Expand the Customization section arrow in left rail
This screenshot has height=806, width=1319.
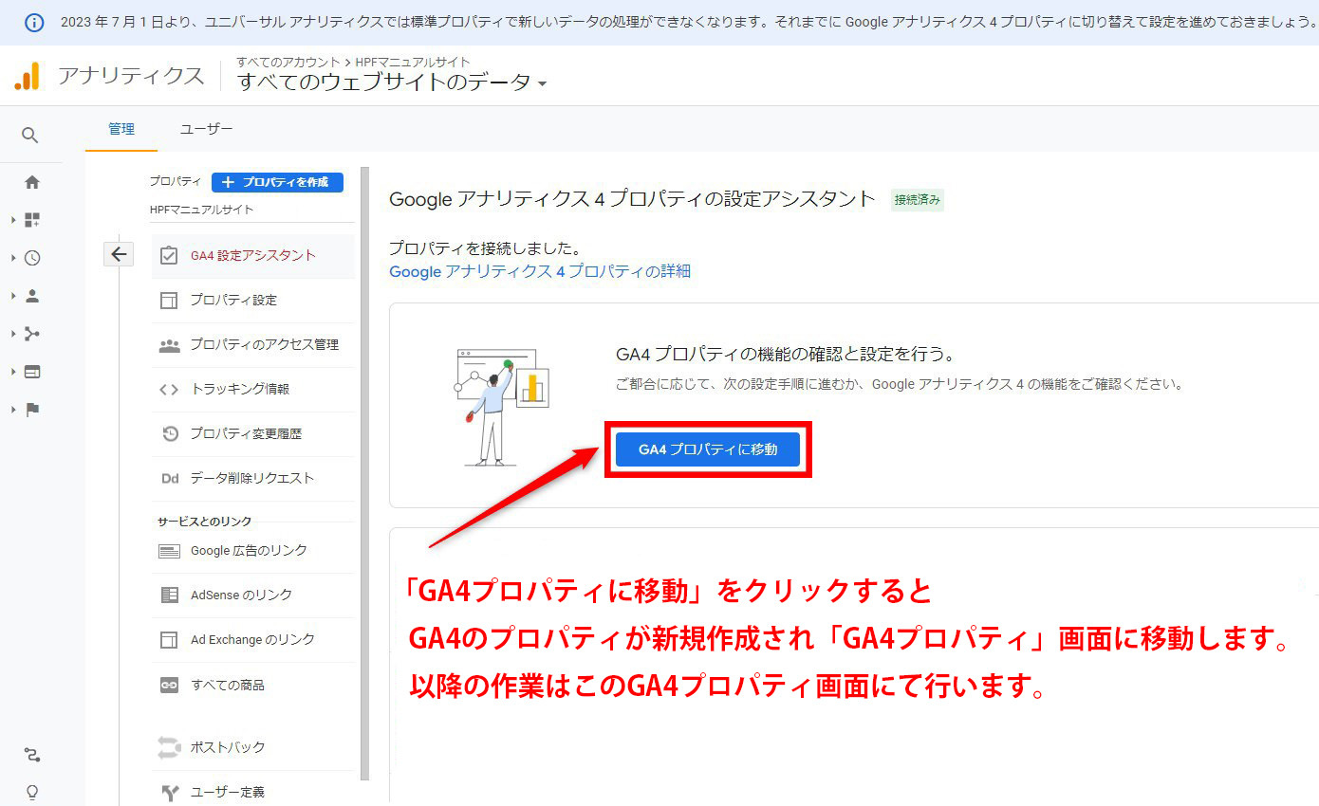14,220
